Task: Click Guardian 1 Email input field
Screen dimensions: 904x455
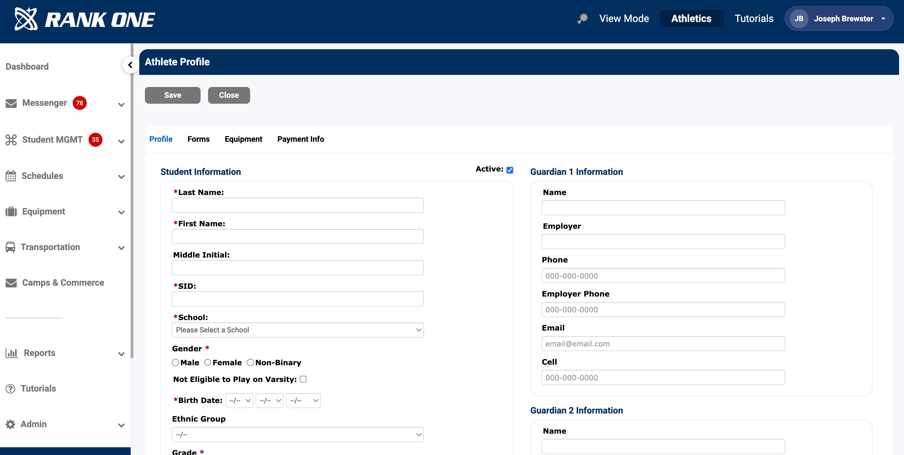Action: tap(663, 344)
